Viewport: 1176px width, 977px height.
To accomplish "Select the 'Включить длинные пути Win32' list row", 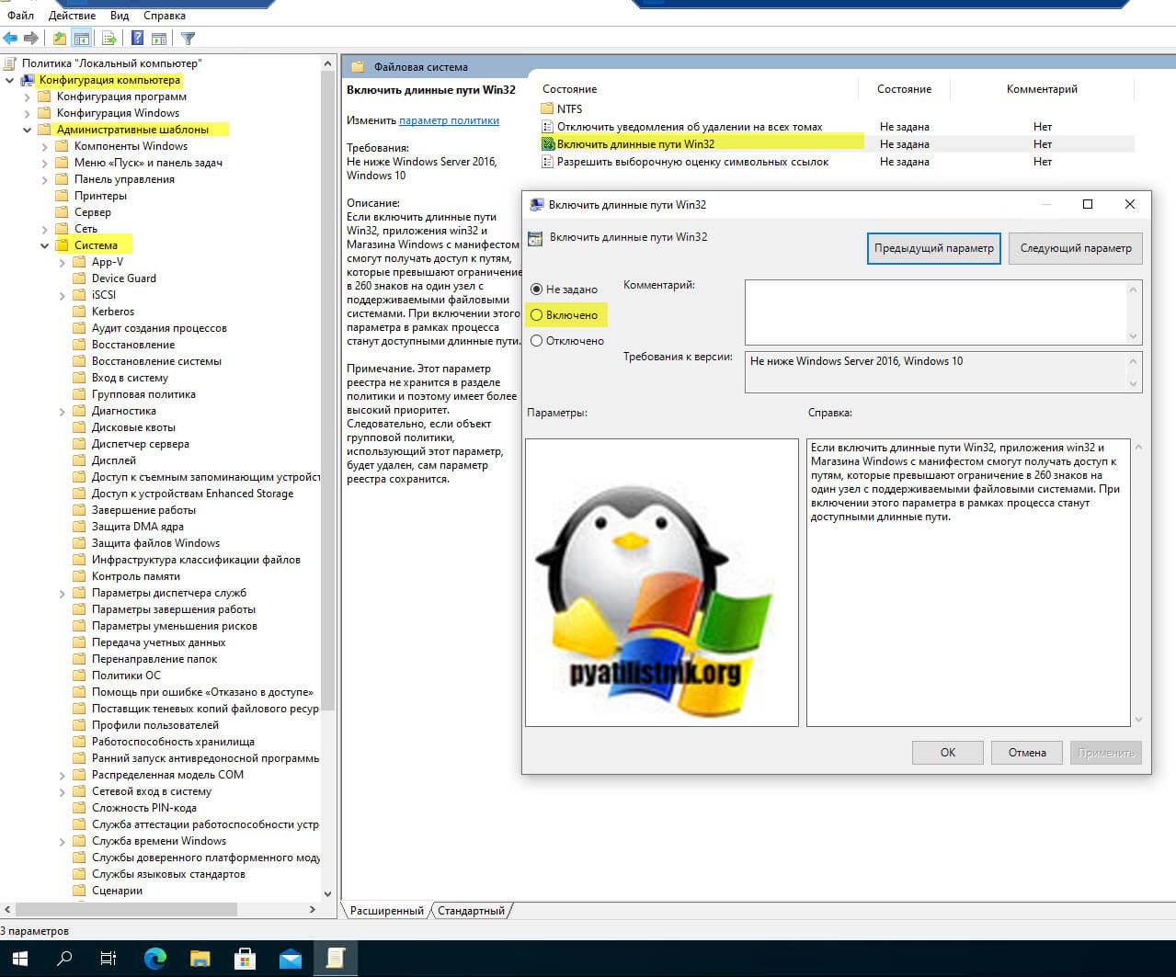I will click(837, 144).
